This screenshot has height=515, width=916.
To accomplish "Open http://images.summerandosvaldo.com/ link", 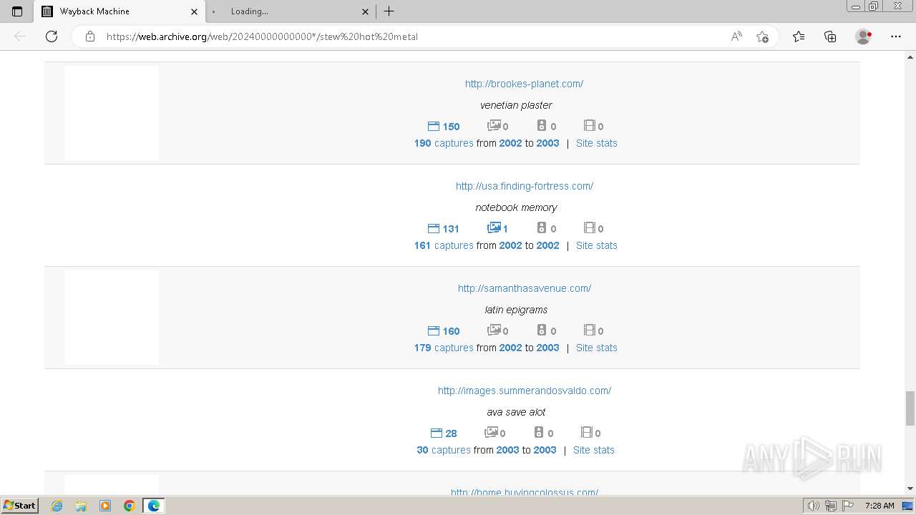I will (525, 391).
